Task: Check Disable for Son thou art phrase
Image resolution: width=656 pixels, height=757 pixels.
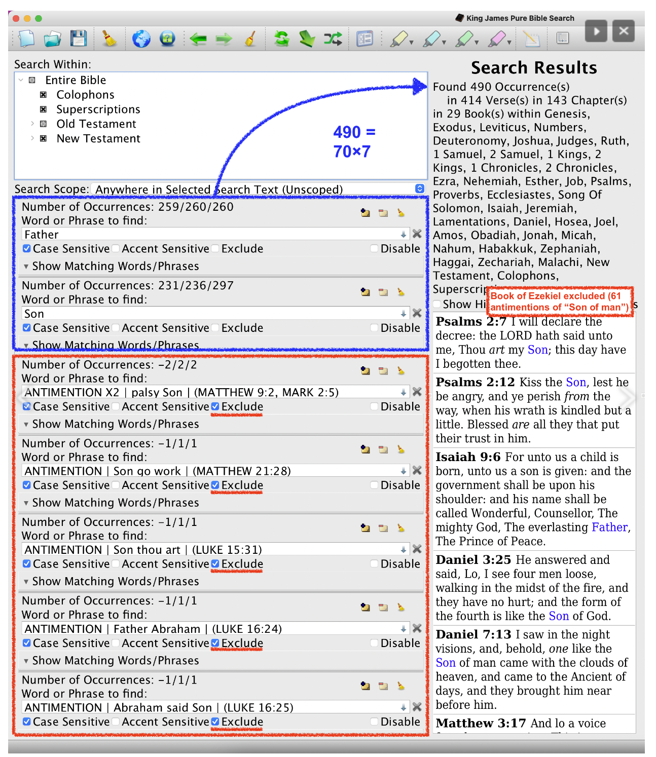Action: click(374, 563)
